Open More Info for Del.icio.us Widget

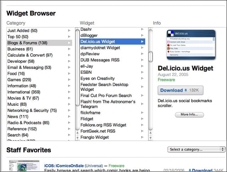tap(189, 115)
